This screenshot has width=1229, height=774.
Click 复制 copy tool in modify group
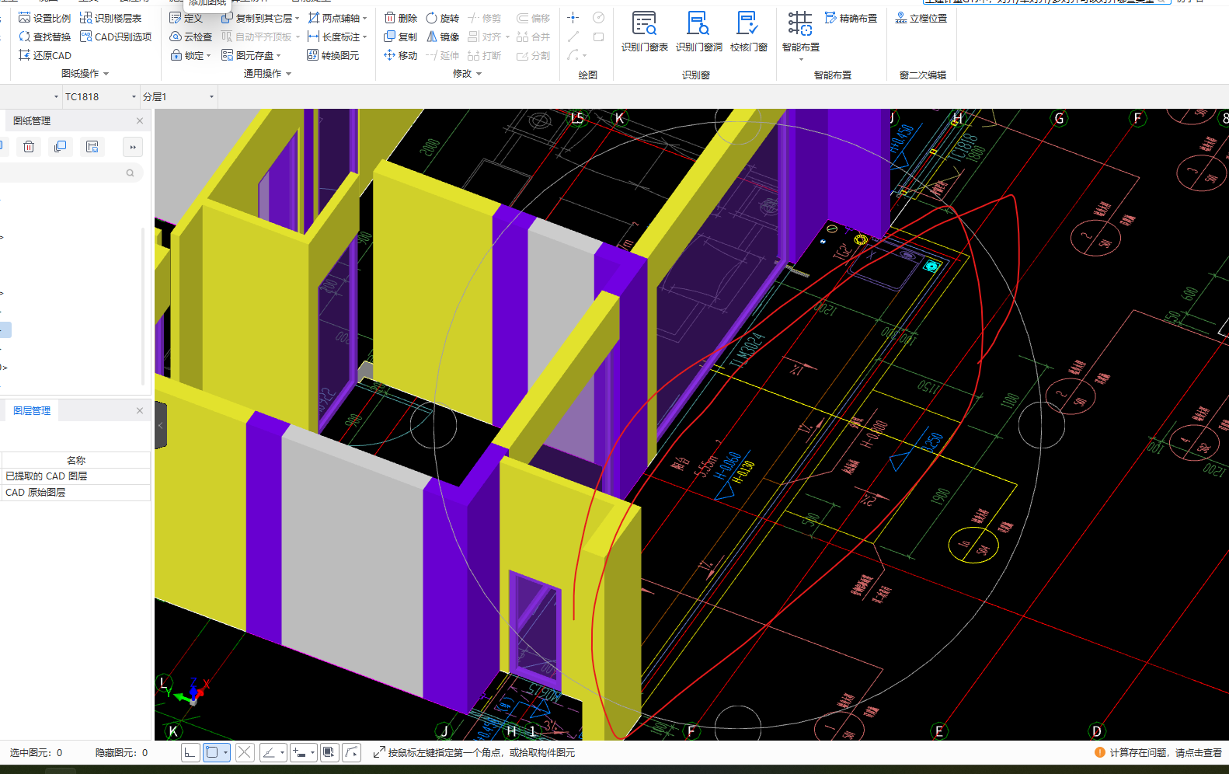click(x=401, y=37)
